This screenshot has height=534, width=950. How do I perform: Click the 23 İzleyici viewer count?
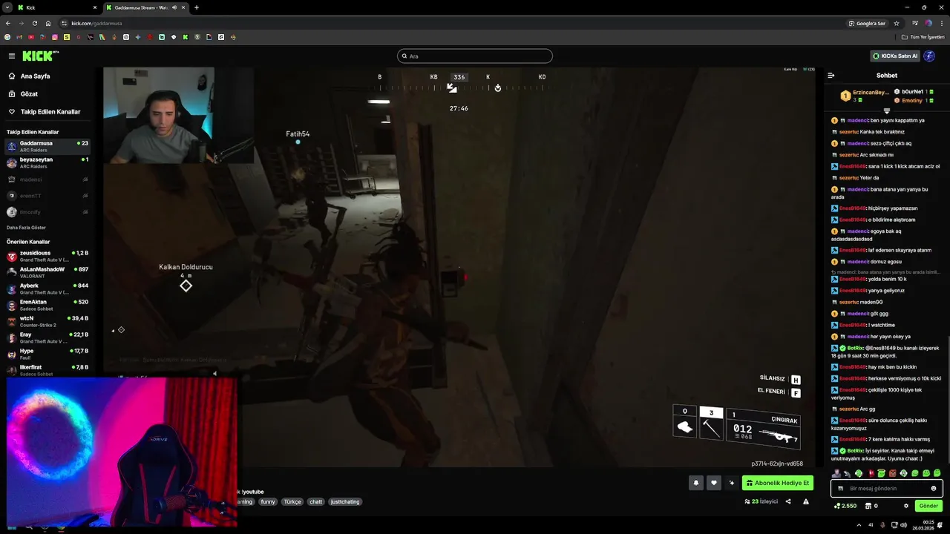point(761,501)
